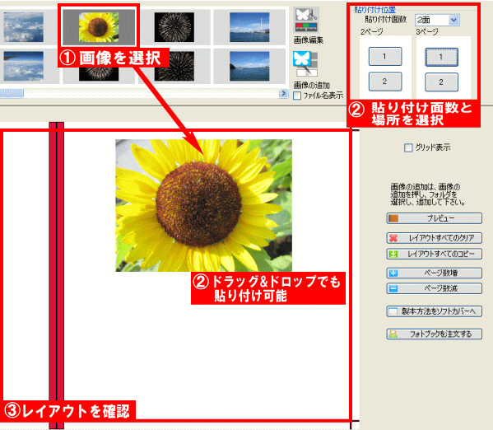Select the bottom-row fireworks thumbnail beside the sea photo
The image size is (493, 430).
pos(174,66)
